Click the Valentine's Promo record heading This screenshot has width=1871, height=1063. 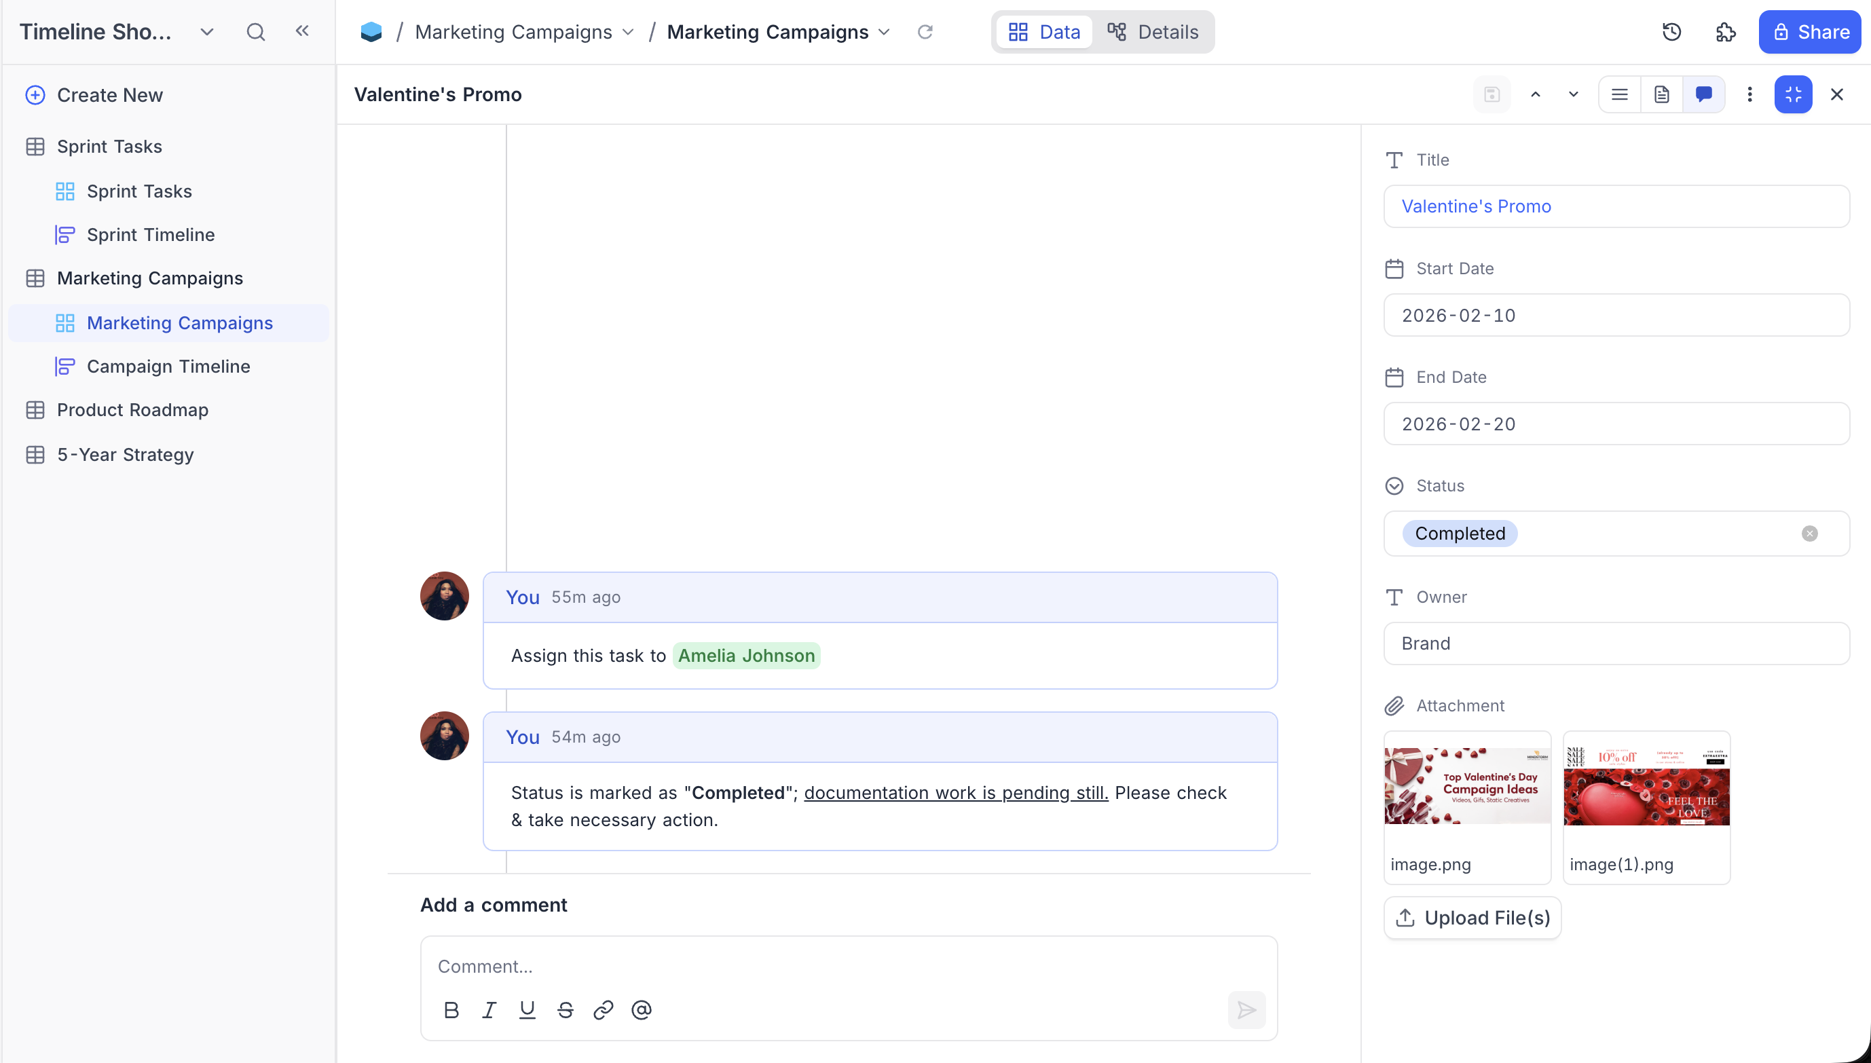pyautogui.click(x=438, y=95)
